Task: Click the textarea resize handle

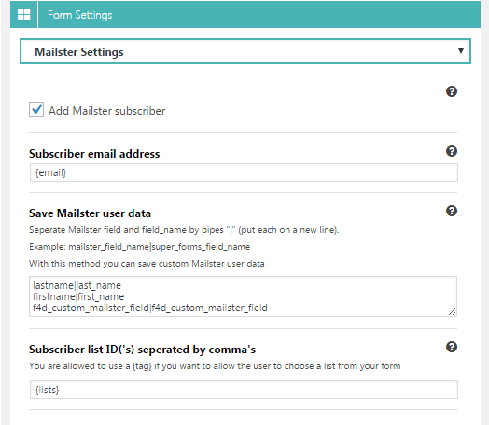Action: click(452, 311)
